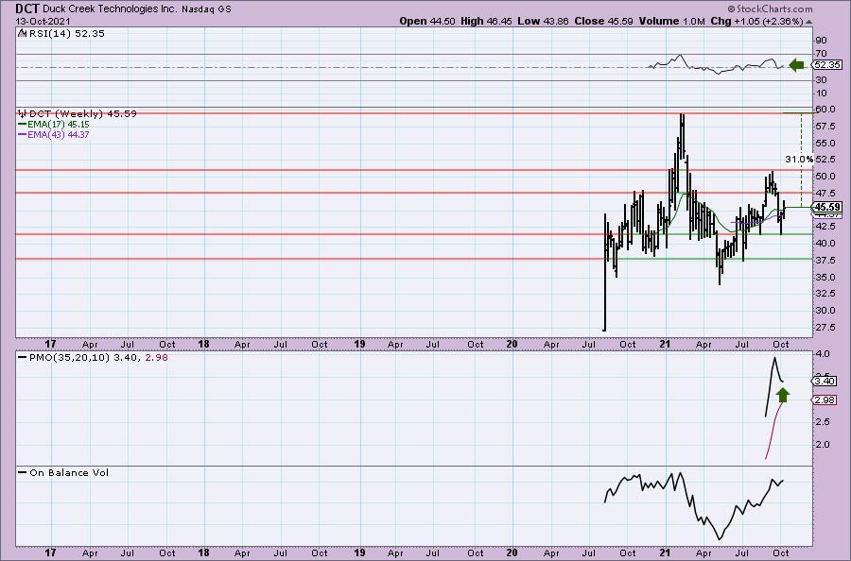Image resolution: width=851 pixels, height=561 pixels.
Task: Click the Open 44.50 value
Action: 427,21
